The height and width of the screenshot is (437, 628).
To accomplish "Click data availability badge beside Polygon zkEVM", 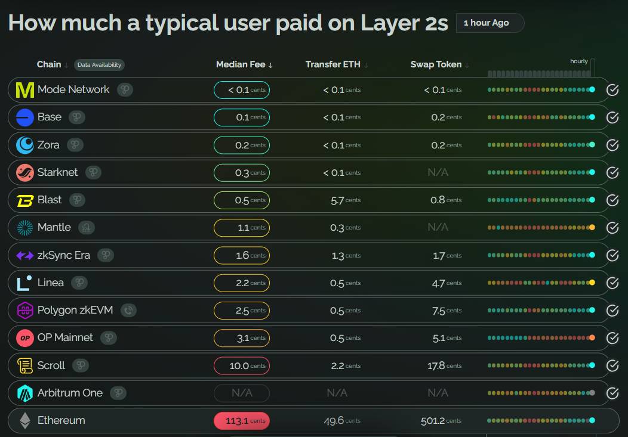I will coord(128,310).
